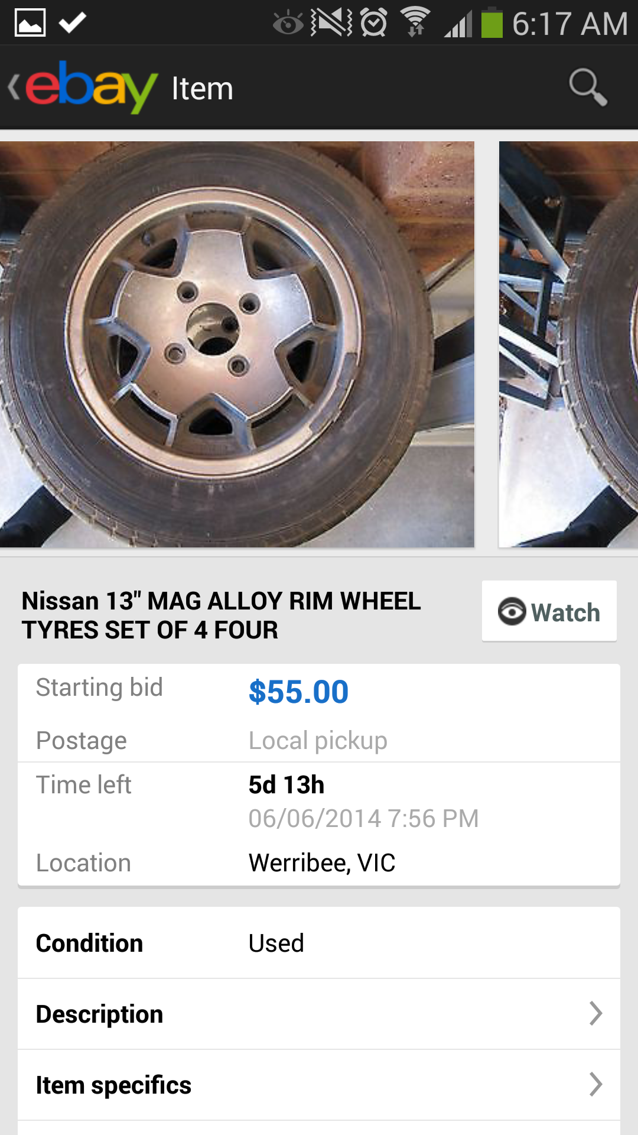
Task: Tap the checkmark notification icon
Action: coord(73,23)
